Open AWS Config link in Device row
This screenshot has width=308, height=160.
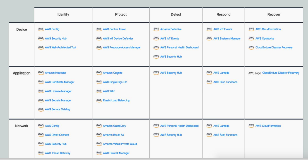[x=52, y=29]
